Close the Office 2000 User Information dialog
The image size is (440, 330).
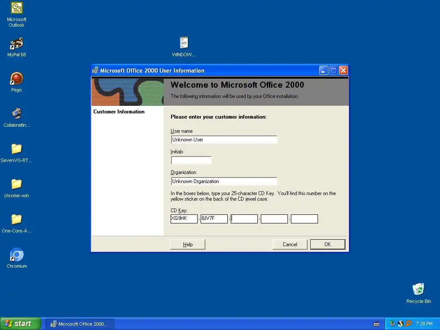pos(343,70)
